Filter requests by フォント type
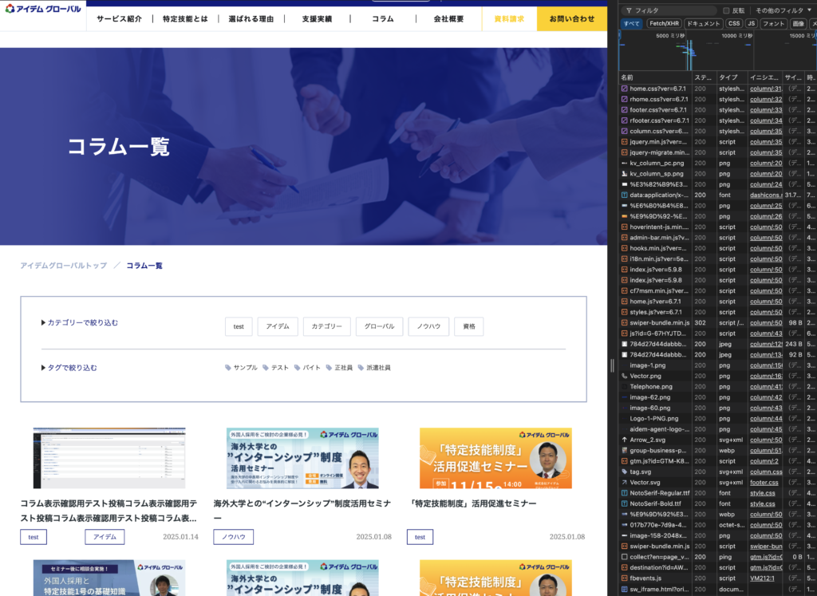817x596 pixels. tap(774, 23)
